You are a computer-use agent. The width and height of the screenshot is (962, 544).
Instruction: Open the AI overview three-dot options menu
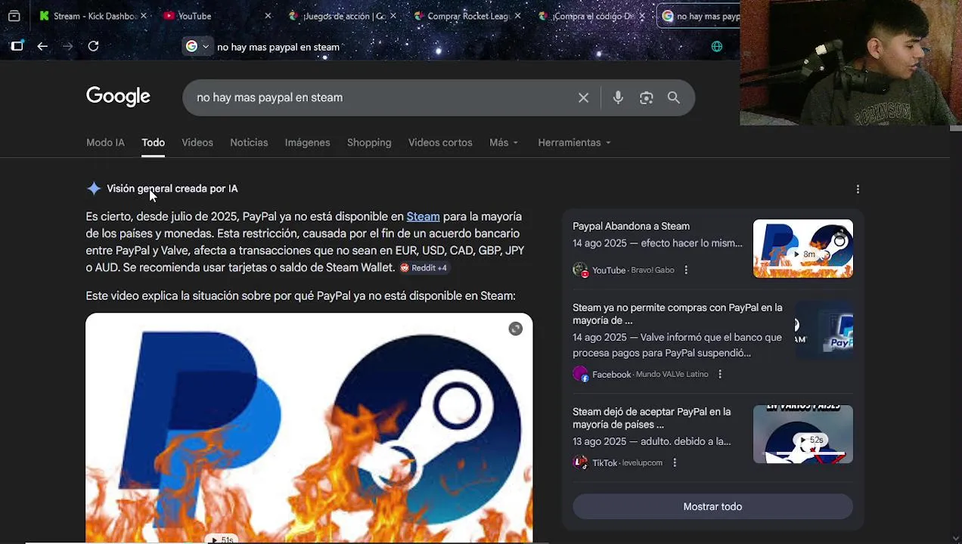(x=857, y=189)
